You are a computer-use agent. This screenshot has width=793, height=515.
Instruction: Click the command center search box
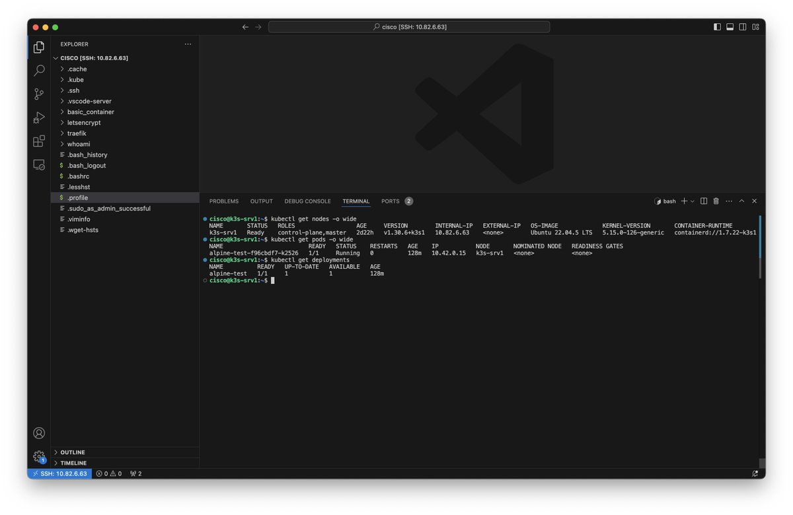(409, 27)
